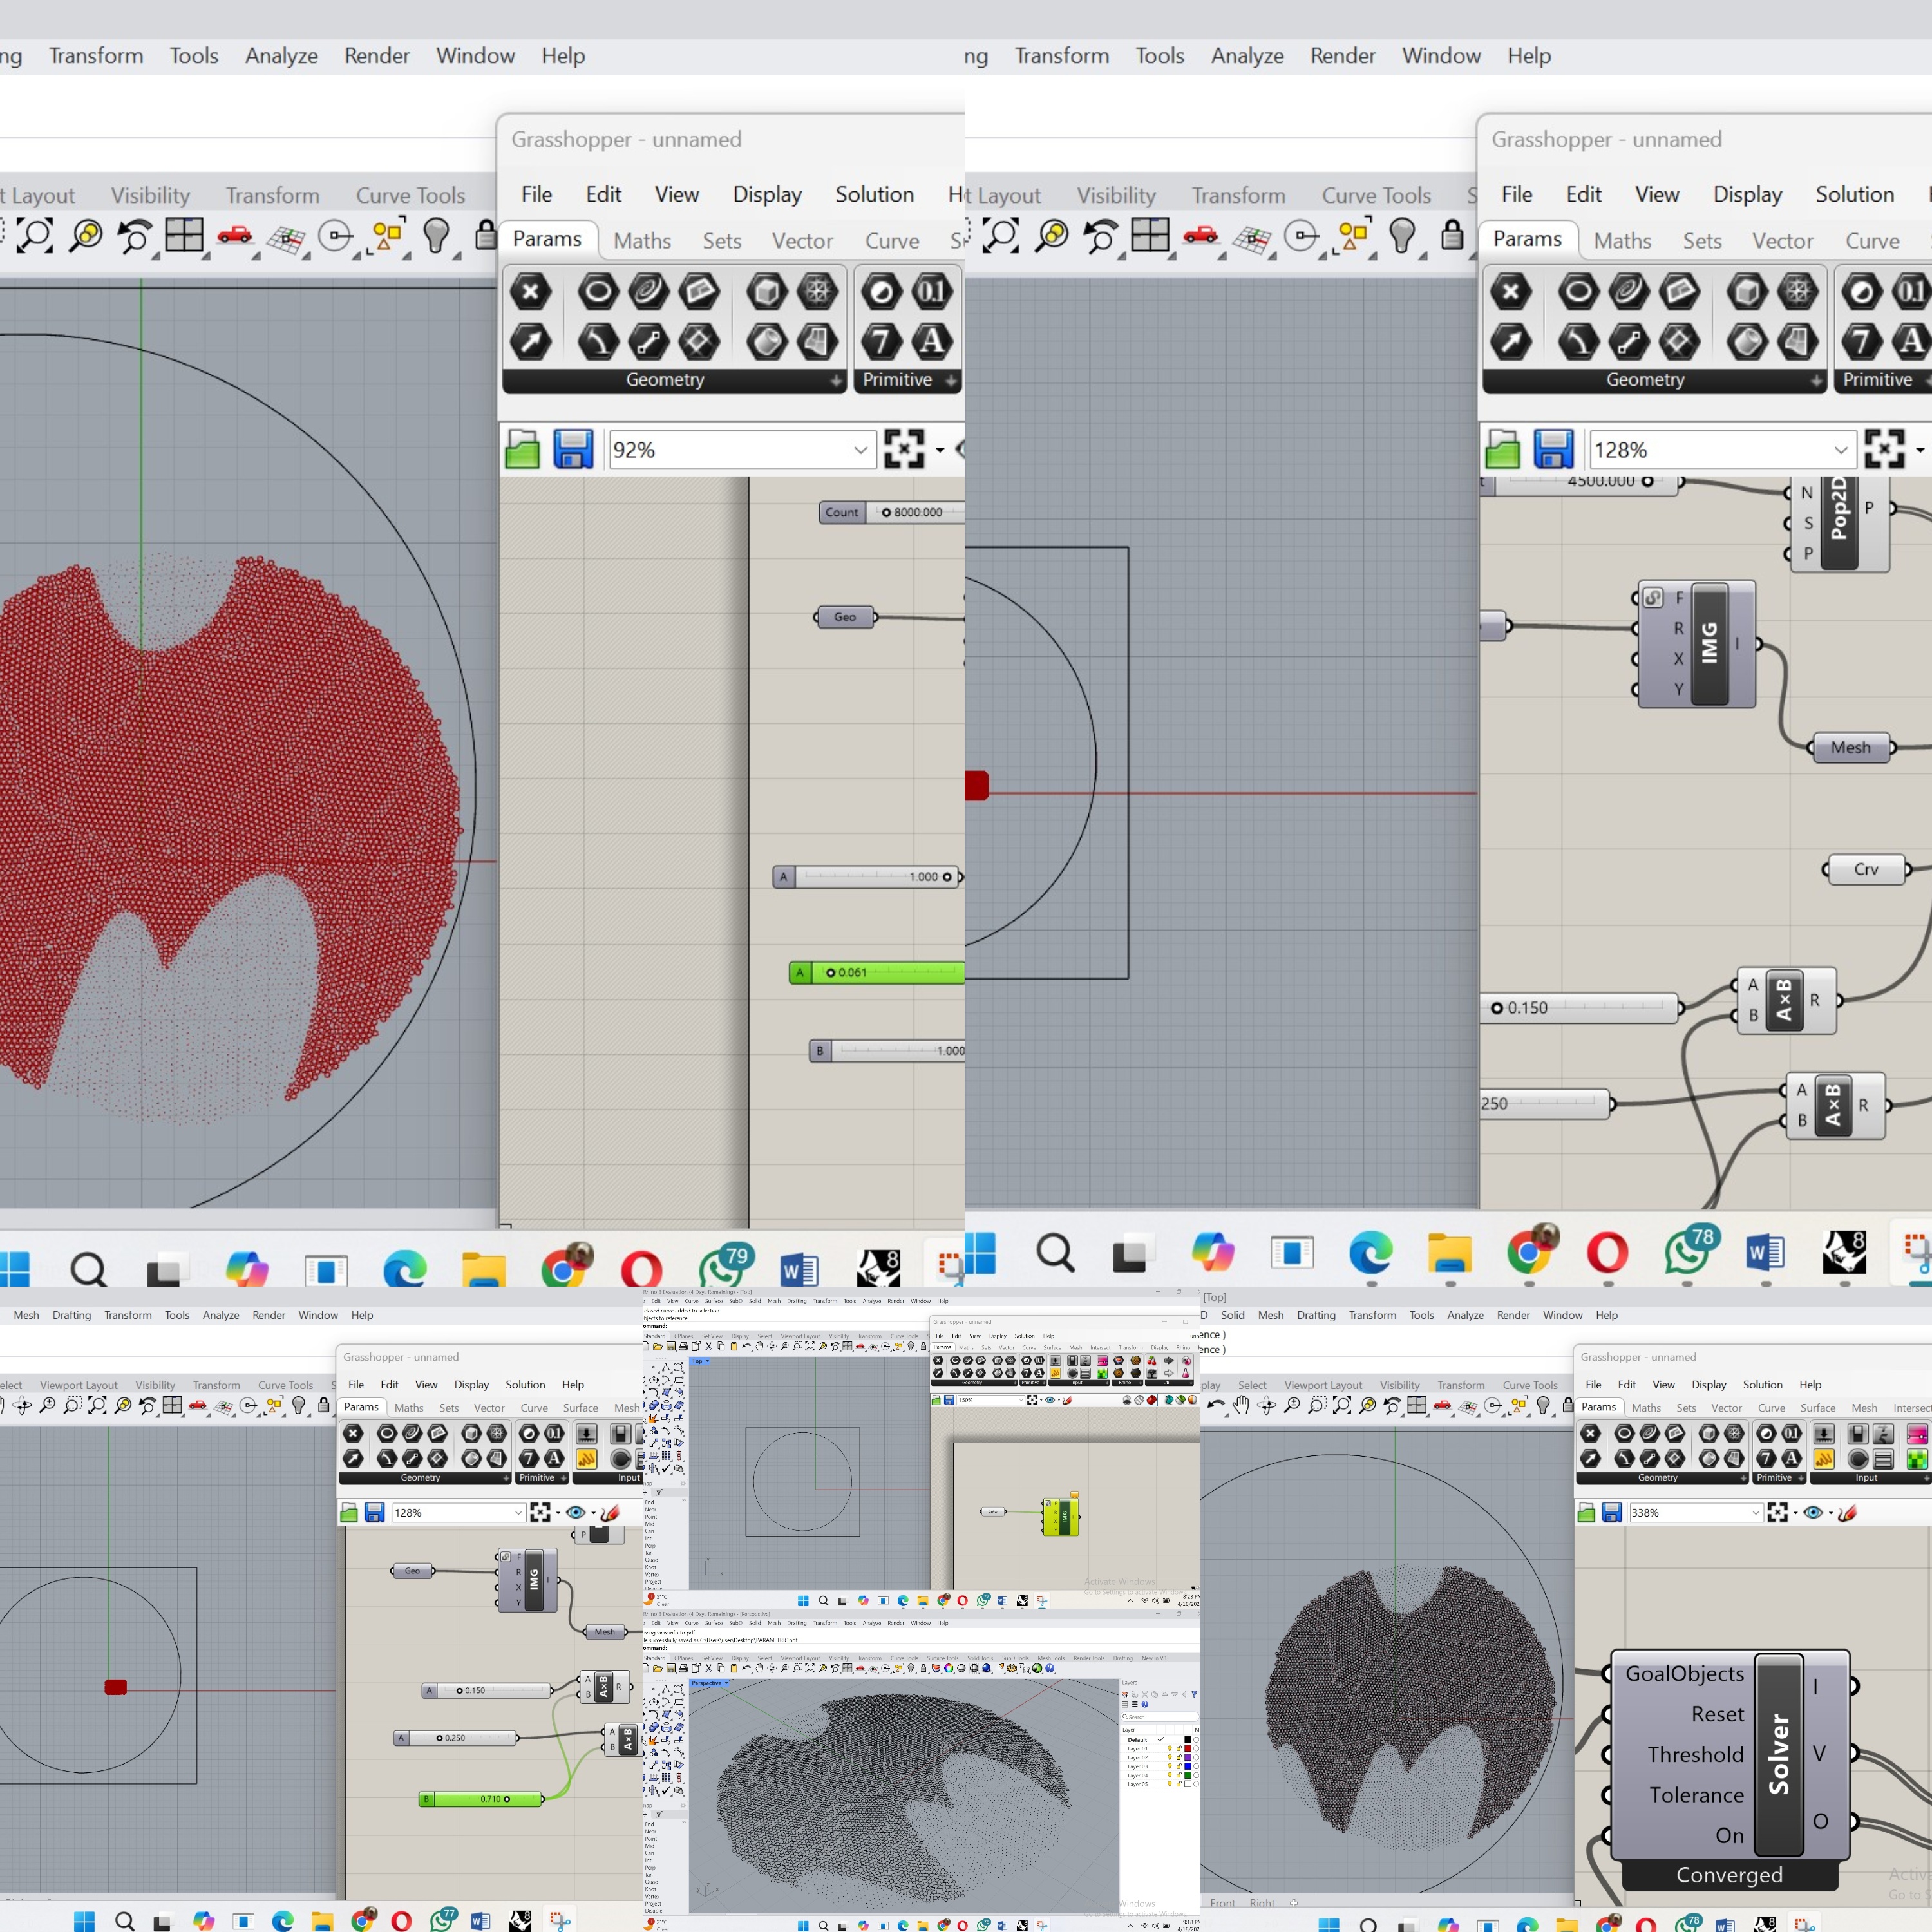Switch to the SubD Tools toolbar tab
This screenshot has width=1932, height=1932.
click(x=1015, y=1658)
